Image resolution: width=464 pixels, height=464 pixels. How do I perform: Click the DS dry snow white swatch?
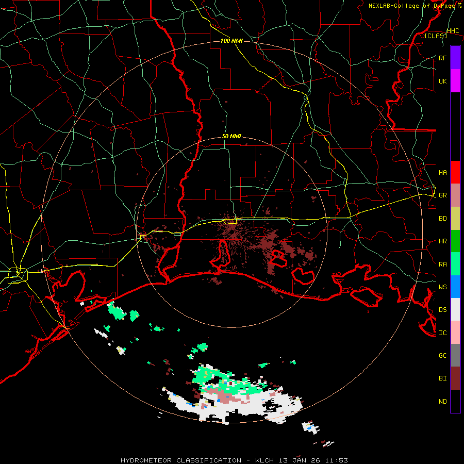pyautogui.click(x=455, y=309)
